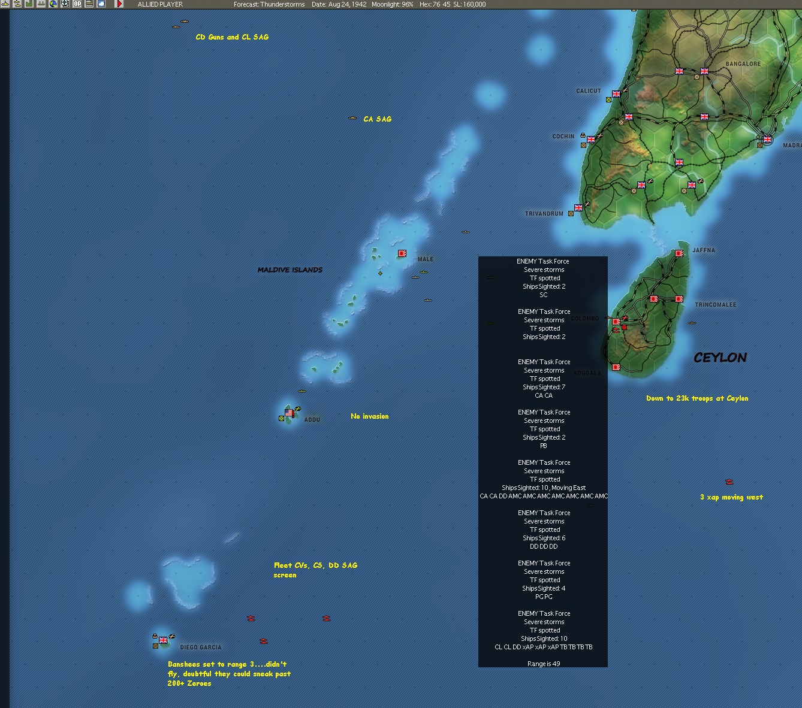Select the Japanese base at Trincomalee
Screen dimensions: 802x708
pyautogui.click(x=679, y=299)
